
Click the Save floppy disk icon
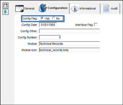click(6, 6)
